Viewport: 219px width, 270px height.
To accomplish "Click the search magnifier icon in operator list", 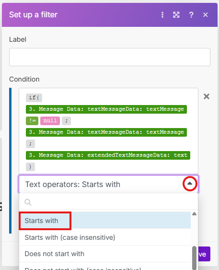I will [28, 202].
